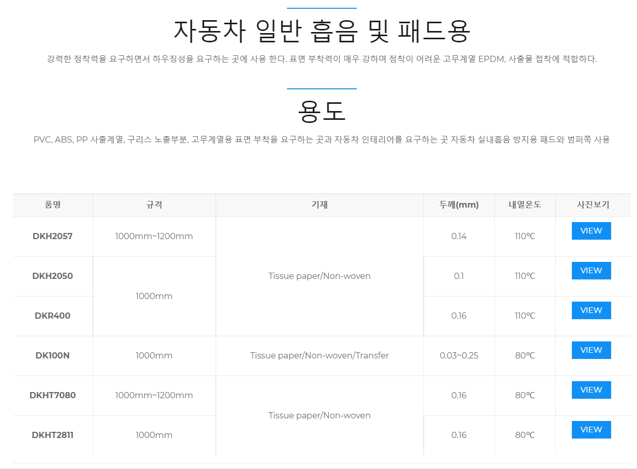Click the 품명 column header

[53, 205]
